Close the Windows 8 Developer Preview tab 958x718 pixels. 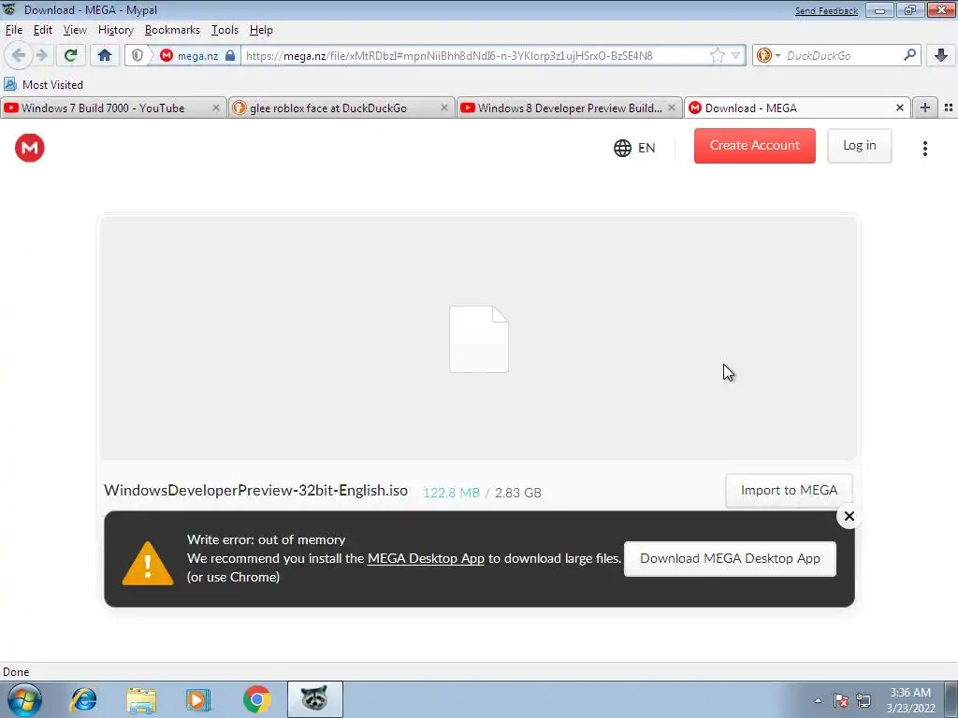coord(672,108)
